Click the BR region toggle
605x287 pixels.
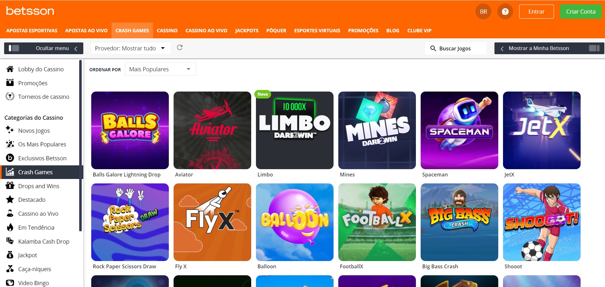click(483, 11)
